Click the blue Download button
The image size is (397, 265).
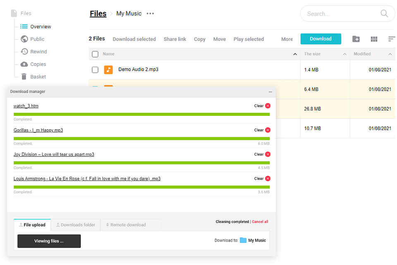(320, 39)
